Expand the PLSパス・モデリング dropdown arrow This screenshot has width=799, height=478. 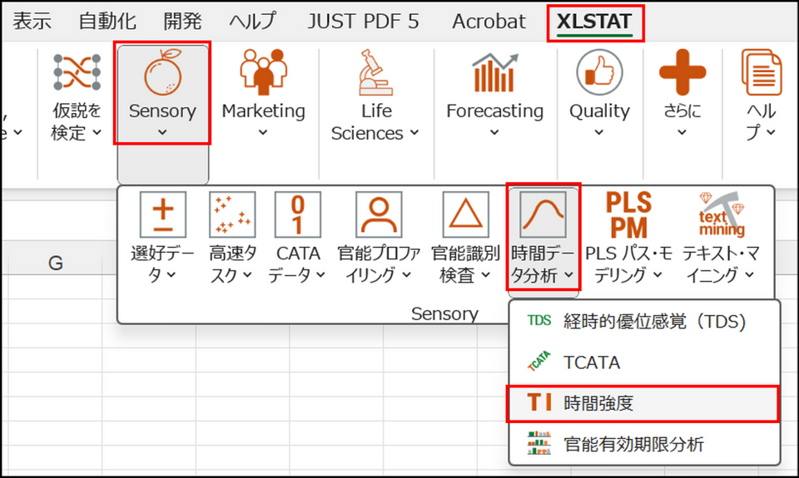[658, 275]
